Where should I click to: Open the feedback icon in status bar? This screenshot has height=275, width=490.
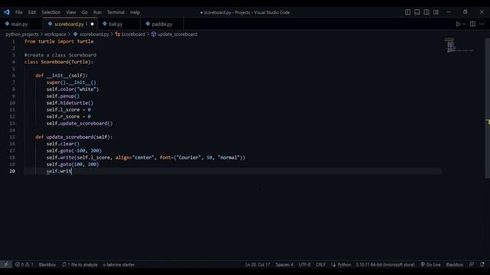tap(472, 264)
